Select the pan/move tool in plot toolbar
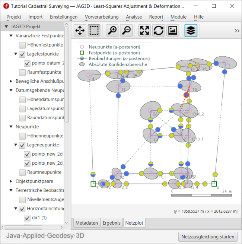The height and width of the screenshot is (244, 242). [80, 31]
